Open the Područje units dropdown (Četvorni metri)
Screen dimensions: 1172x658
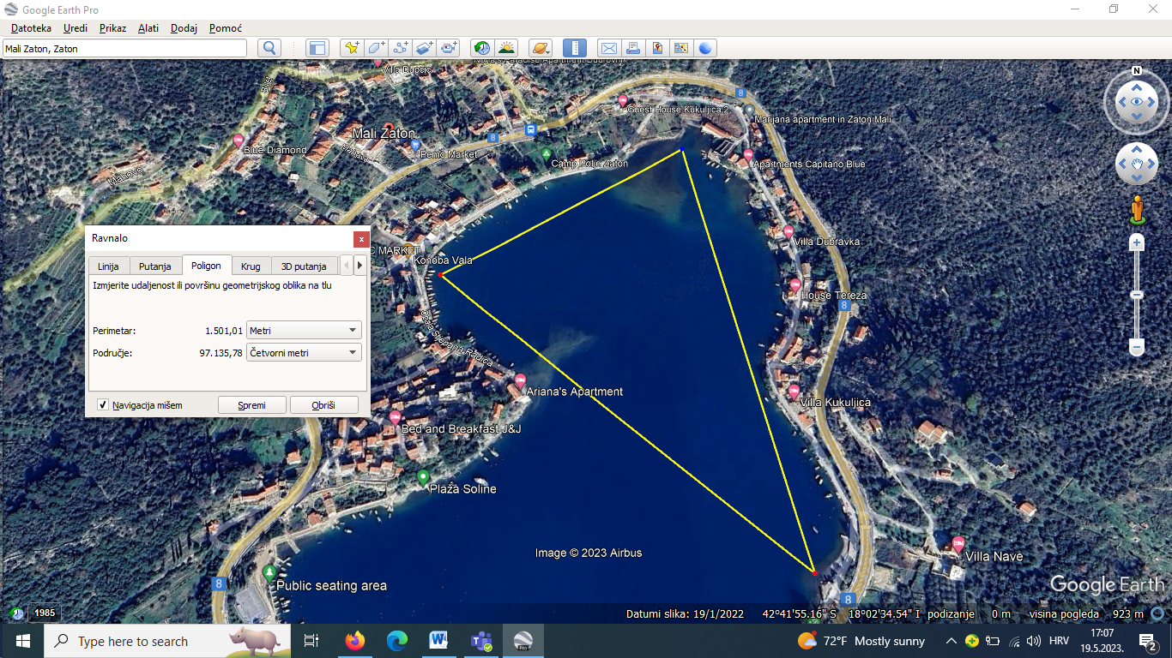coord(304,353)
